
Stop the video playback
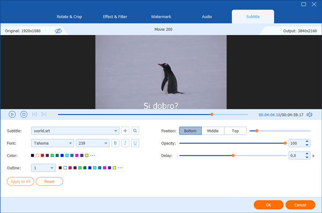[24, 115]
